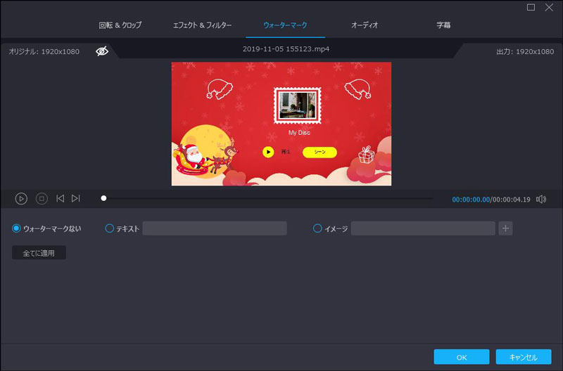Click the playback progress slider handle
The height and width of the screenshot is (371, 563).
[103, 199]
